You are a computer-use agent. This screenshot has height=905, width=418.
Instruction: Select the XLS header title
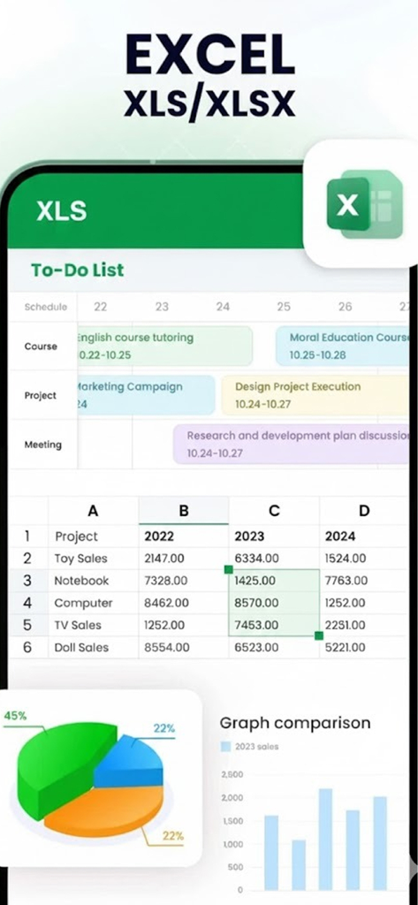point(61,212)
